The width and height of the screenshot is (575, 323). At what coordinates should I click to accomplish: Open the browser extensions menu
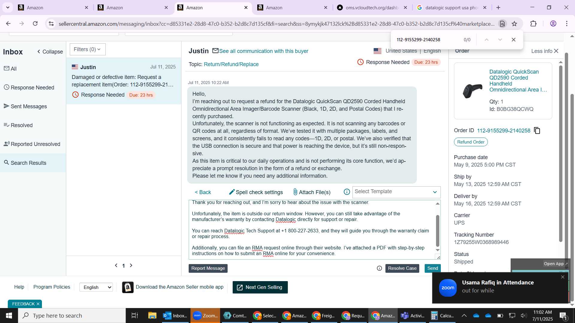point(533,24)
